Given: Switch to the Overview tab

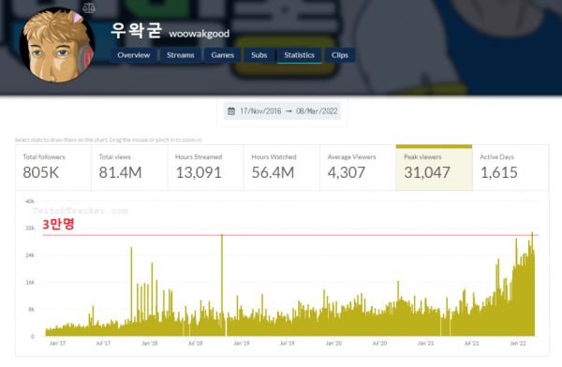Looking at the screenshot, I should pyautogui.click(x=133, y=55).
